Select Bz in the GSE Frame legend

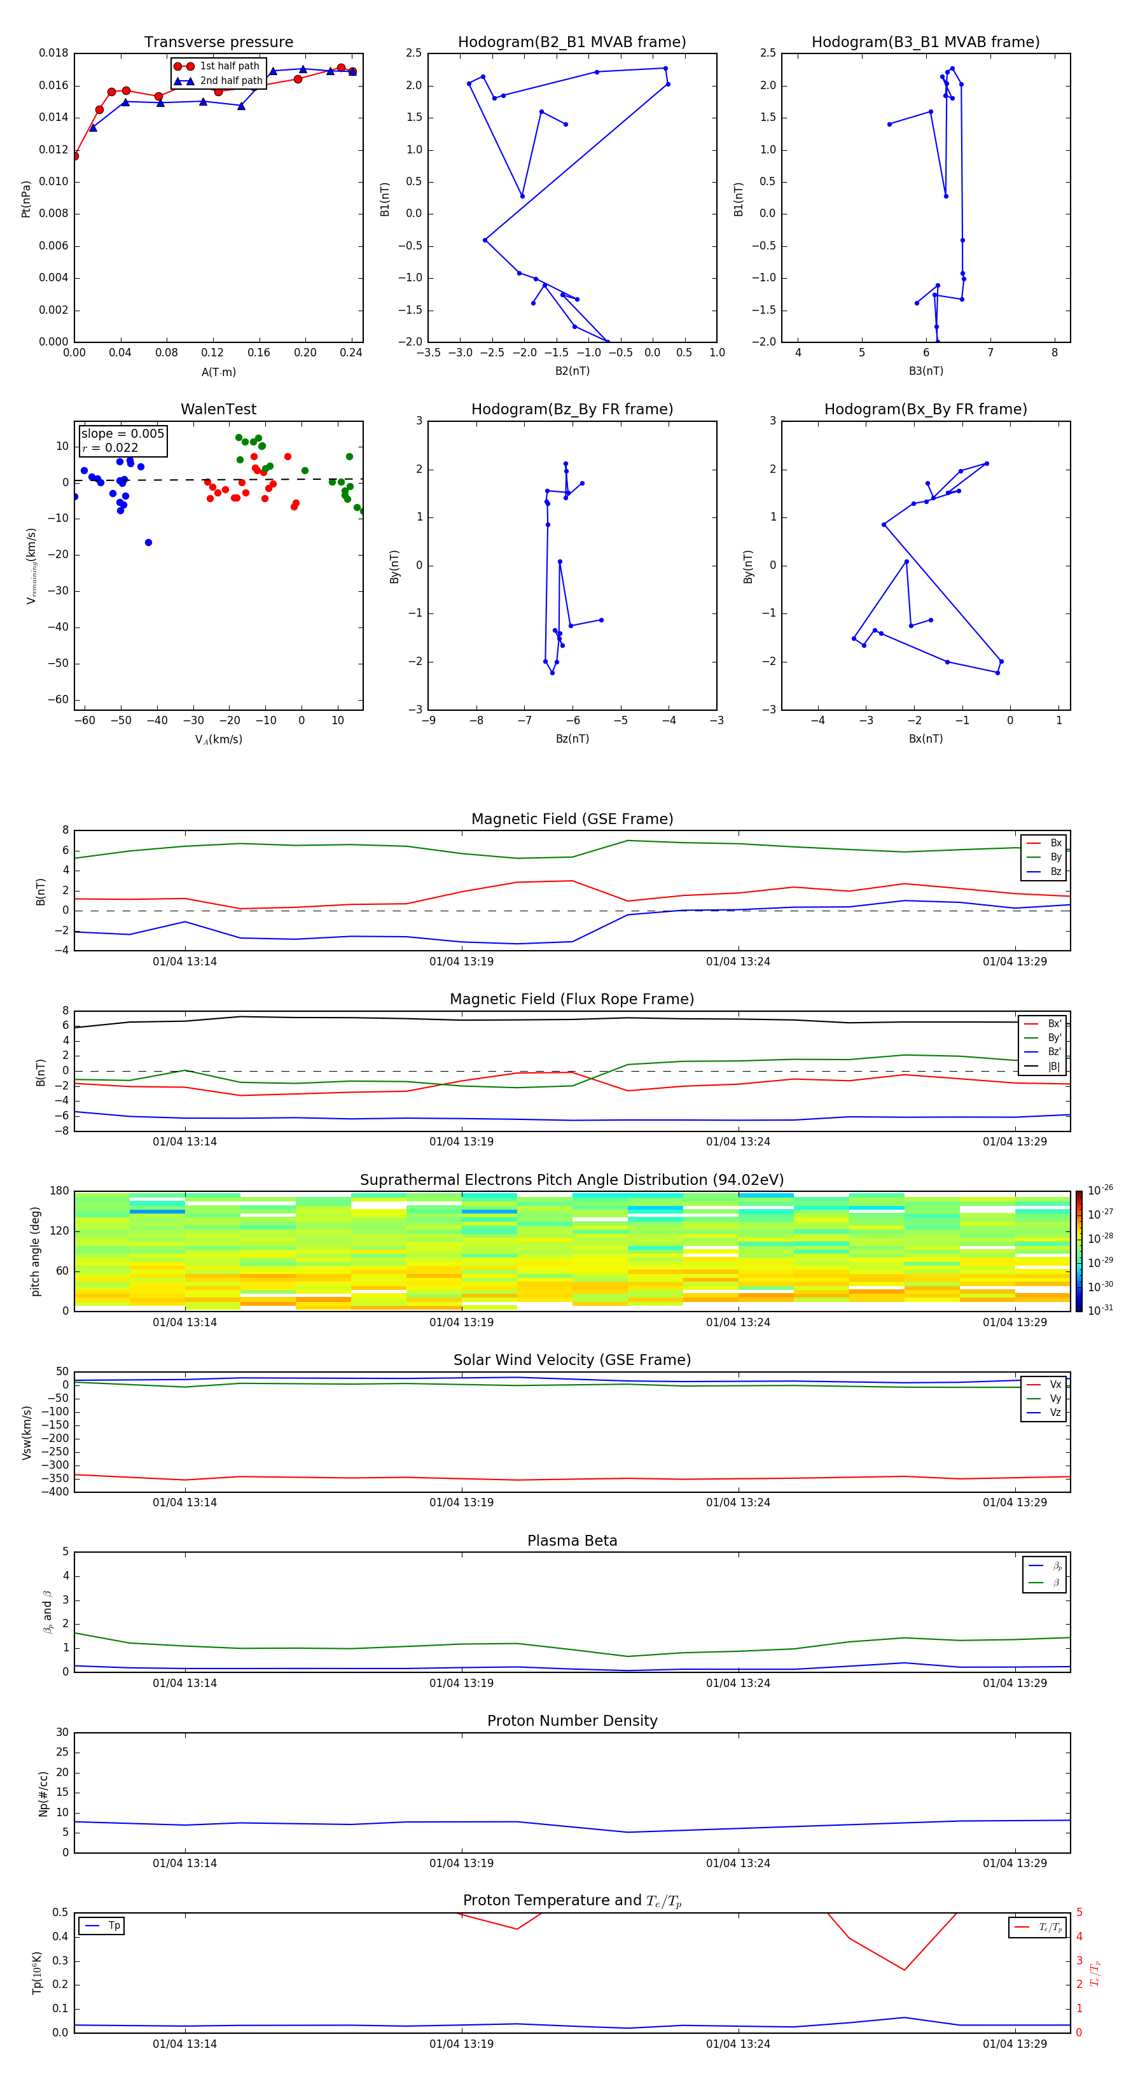click(1044, 871)
